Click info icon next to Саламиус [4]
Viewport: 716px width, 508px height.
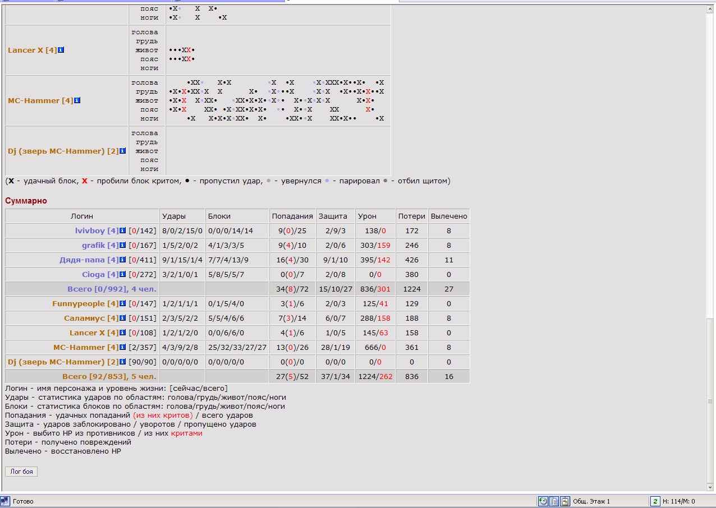[123, 318]
